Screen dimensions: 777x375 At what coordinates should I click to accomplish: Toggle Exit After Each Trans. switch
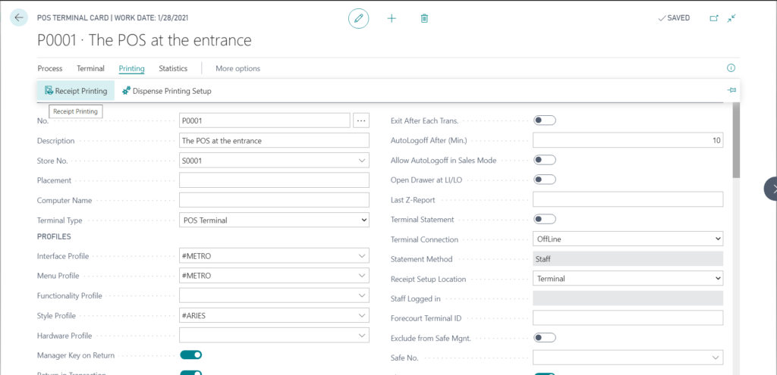click(x=544, y=120)
